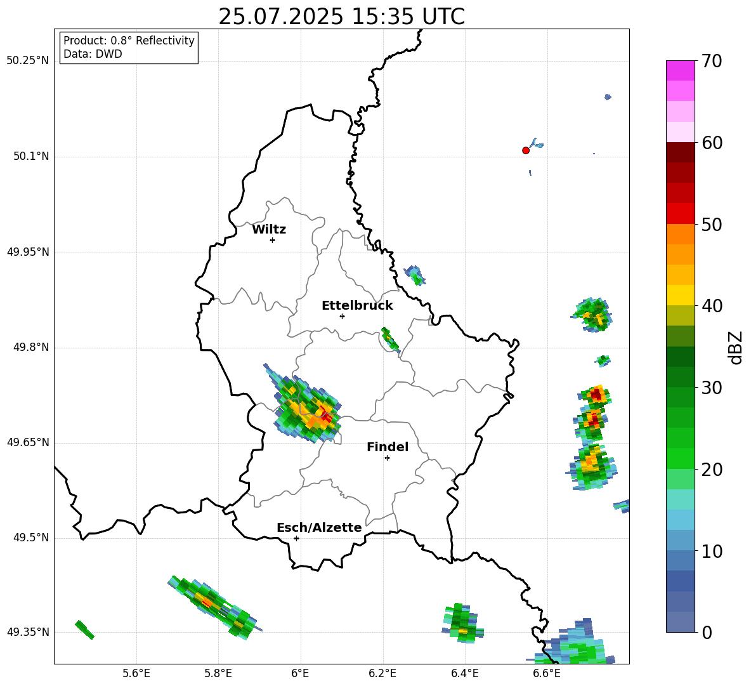The image size is (751, 686).
Task: Click the colorbar value 30
Action: (712, 388)
